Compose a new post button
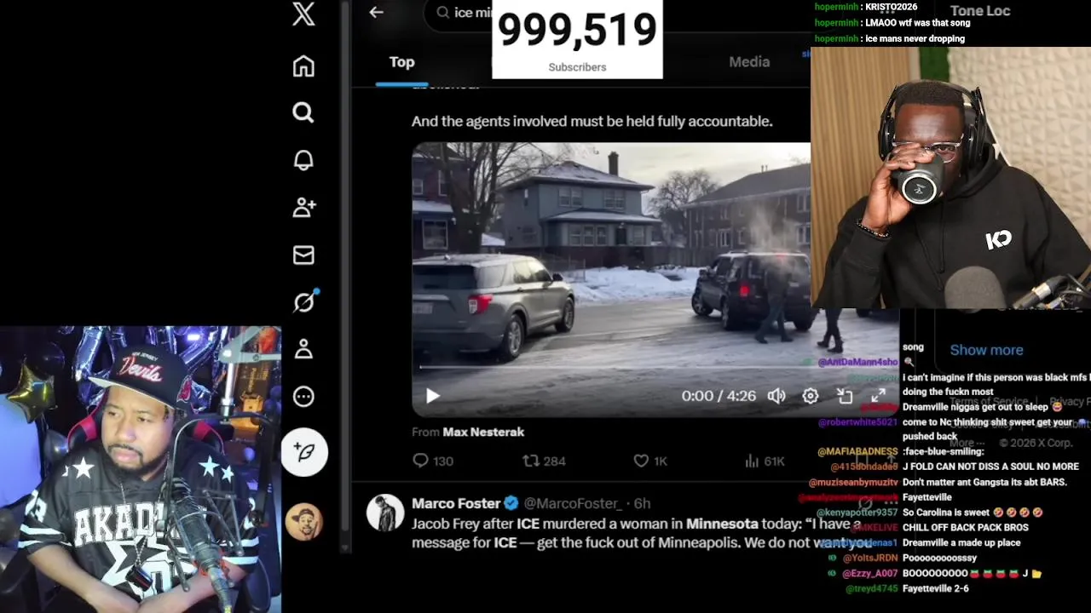Viewport: 1091px width, 613px height. 304,452
